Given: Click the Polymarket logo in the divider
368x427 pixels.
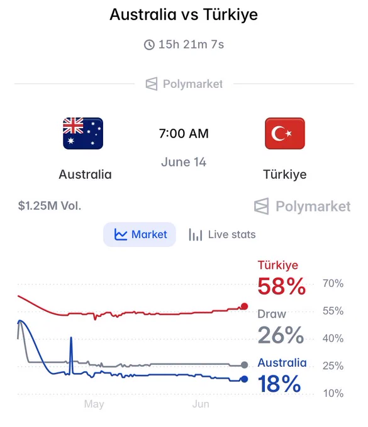Looking at the screenshot, I should 152,84.
